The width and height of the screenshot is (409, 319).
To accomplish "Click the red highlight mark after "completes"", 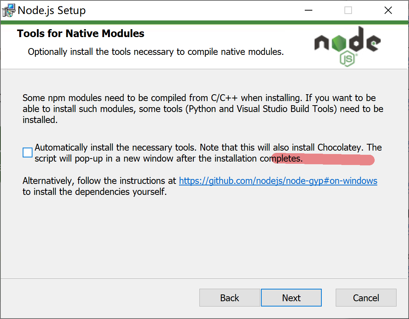I will 340,160.
